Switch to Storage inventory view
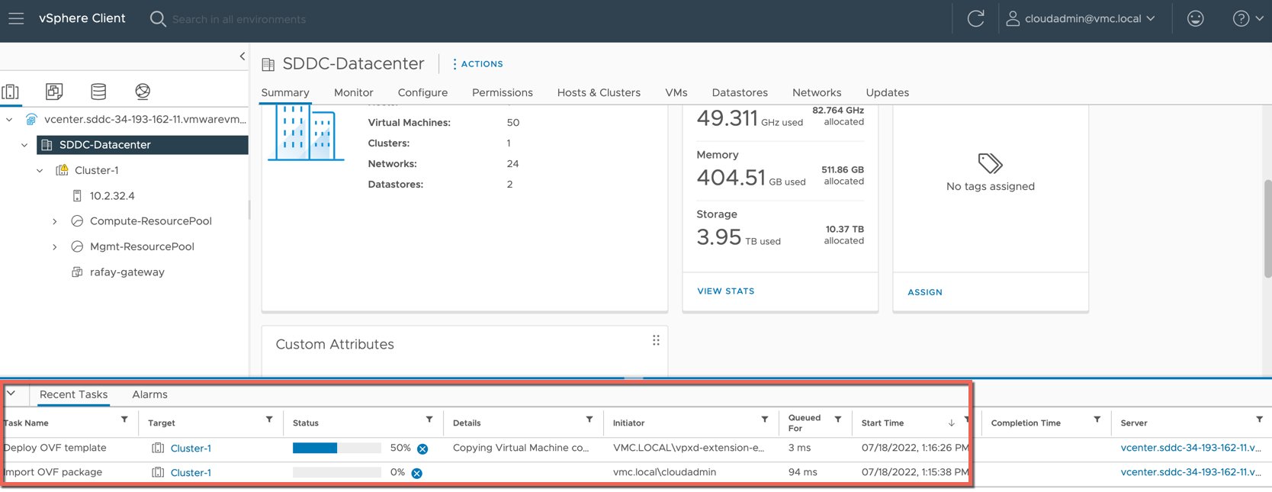Screen dimensions: 1272x492 [98, 92]
